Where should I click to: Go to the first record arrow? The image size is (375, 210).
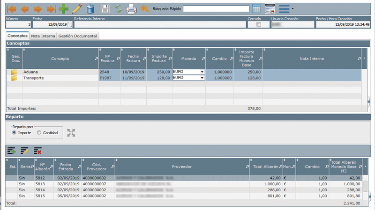12,8
